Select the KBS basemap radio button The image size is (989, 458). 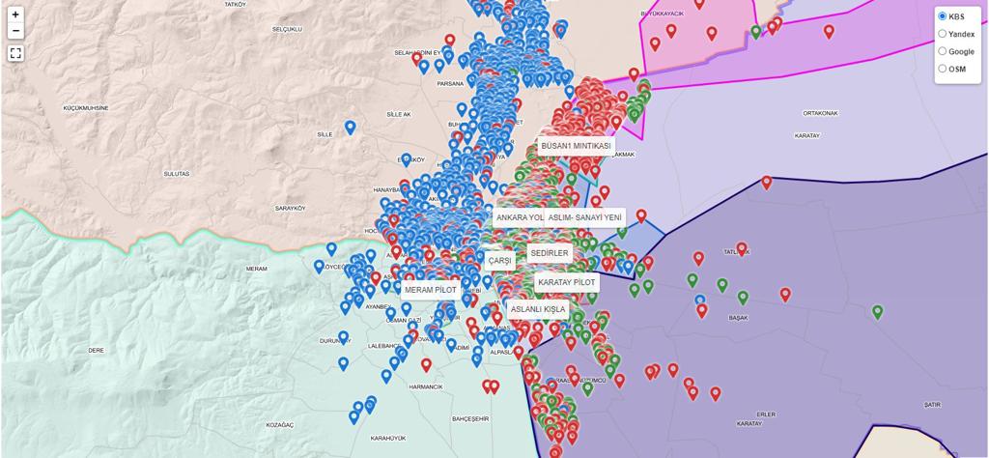(x=943, y=16)
